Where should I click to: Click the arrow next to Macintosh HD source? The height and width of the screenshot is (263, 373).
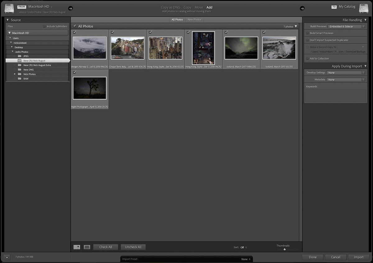click(71, 8)
